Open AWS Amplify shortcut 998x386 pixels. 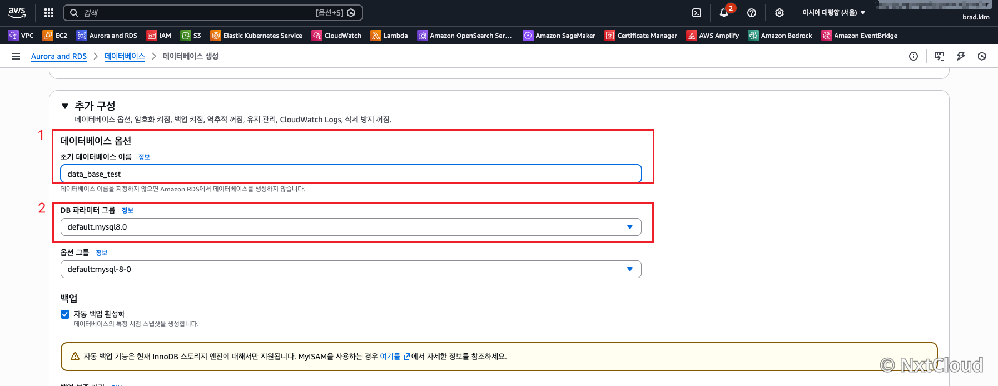coord(713,36)
